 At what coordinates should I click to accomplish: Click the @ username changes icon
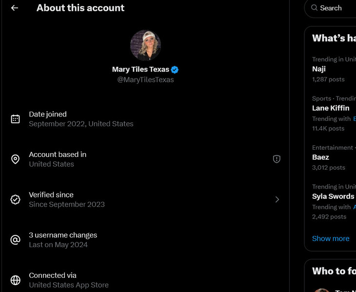pos(16,240)
